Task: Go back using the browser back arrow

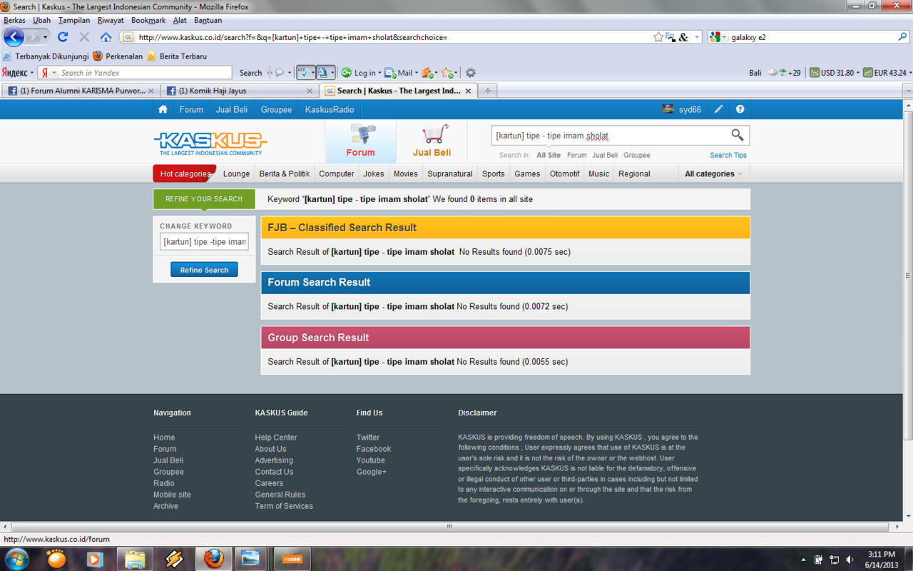Action: coord(14,37)
